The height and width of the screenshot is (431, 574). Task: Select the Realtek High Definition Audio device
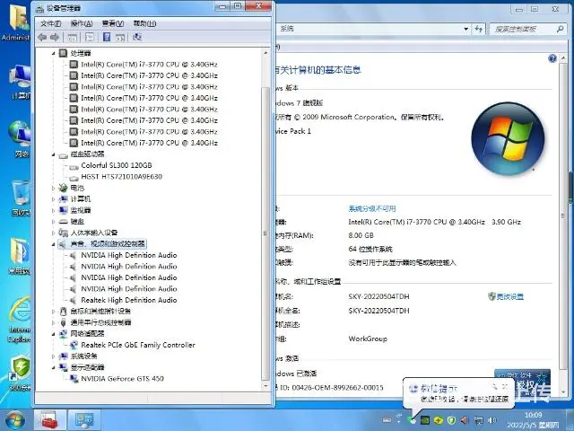tap(129, 300)
